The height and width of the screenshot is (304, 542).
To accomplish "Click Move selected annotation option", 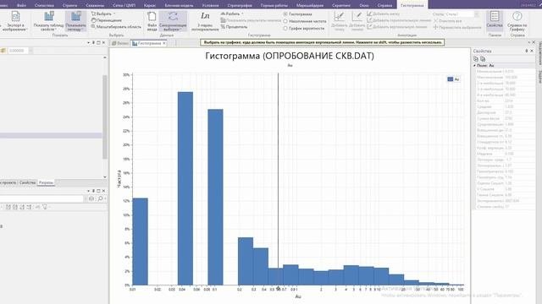I will tap(457, 27).
